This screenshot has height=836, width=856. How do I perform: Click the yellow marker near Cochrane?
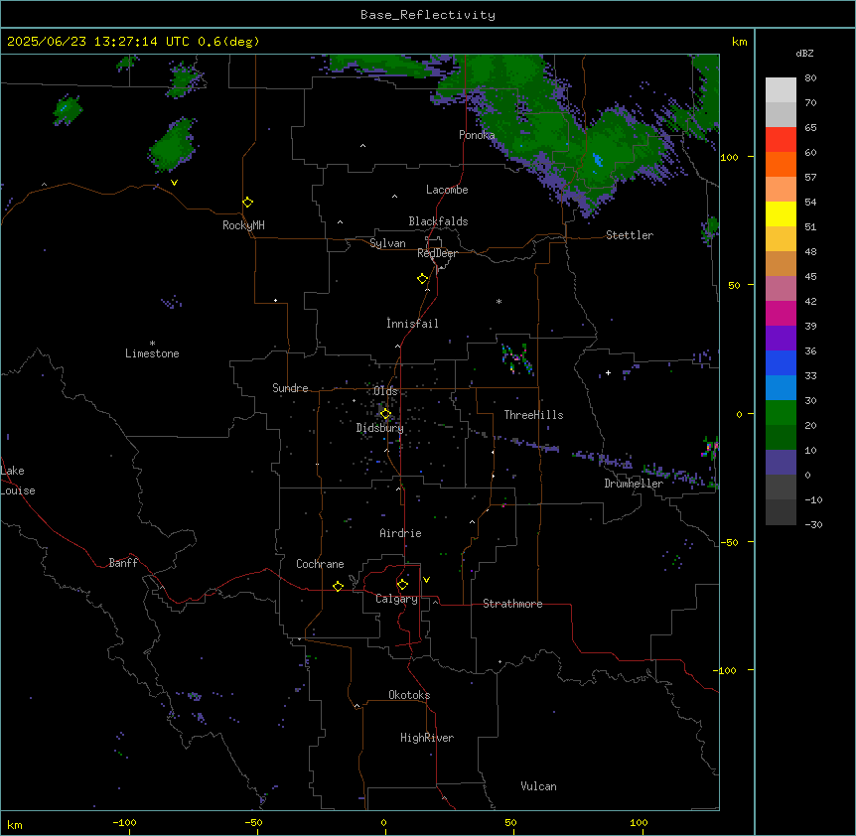click(338, 586)
